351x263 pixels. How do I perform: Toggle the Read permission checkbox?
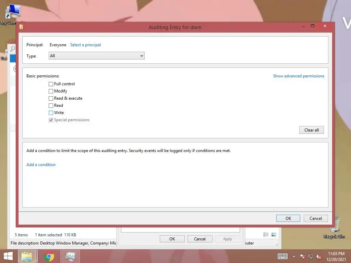pos(51,105)
